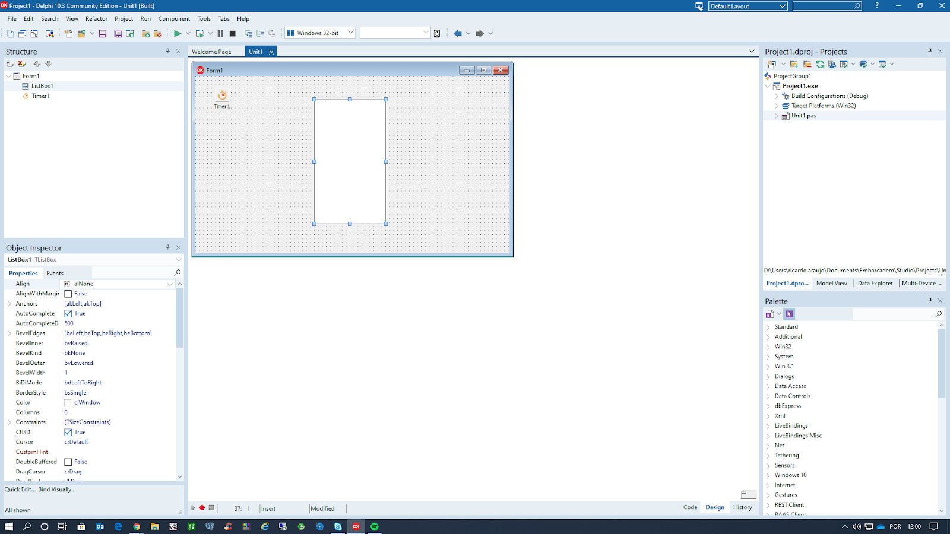
Task: Open the Model View tab
Action: point(831,283)
